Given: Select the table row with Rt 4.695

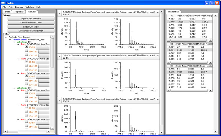Looking at the screenshot, I should tap(190, 72).
